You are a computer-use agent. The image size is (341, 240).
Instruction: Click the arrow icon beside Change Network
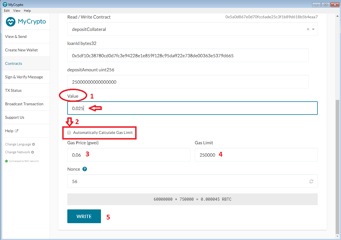click(33, 152)
